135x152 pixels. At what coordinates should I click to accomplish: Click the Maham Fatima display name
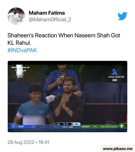click(x=47, y=13)
